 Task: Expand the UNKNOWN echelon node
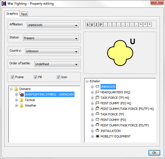[x=92, y=87]
